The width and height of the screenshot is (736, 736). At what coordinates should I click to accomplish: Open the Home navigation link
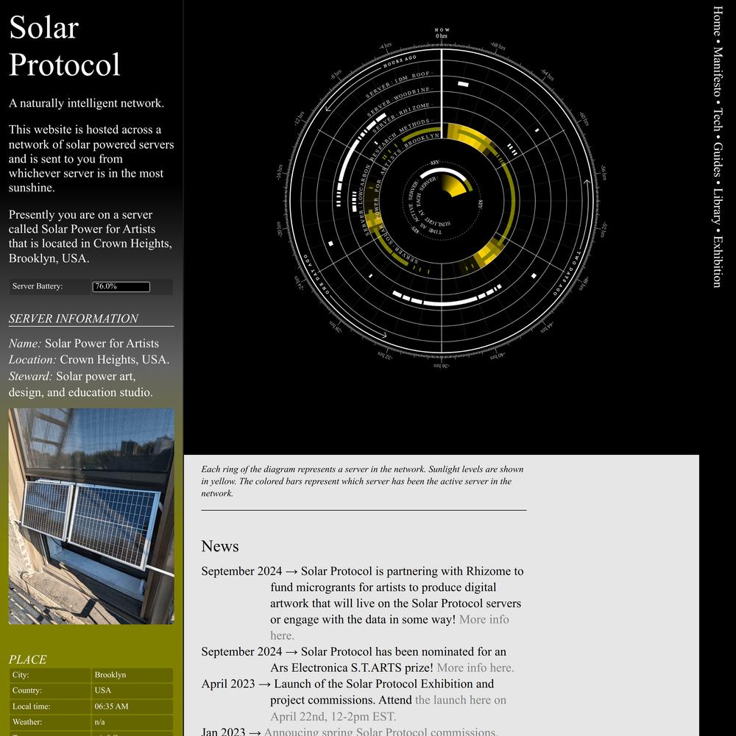pos(717,21)
